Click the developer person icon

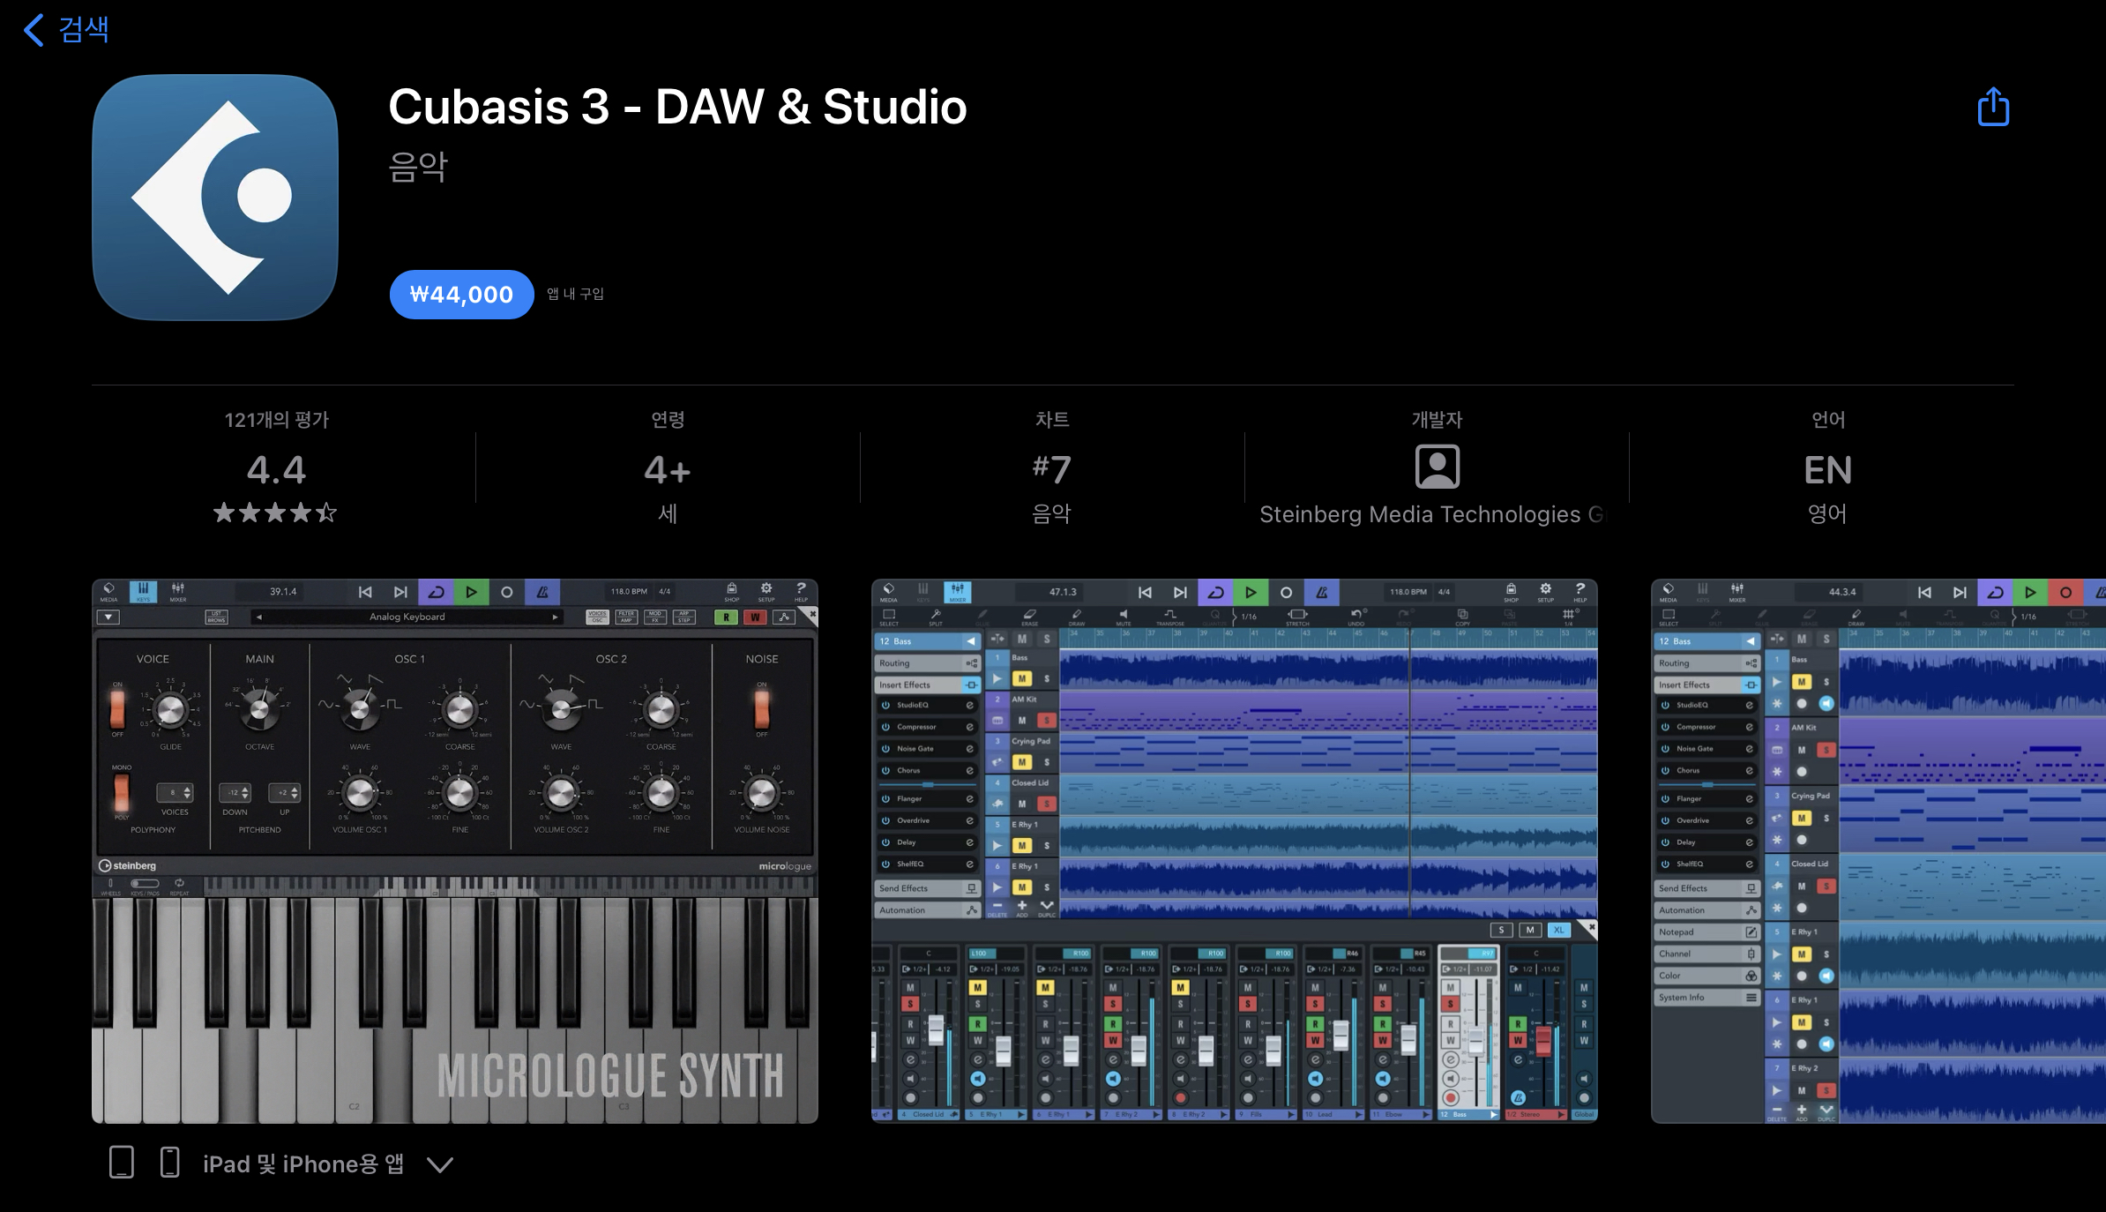(1437, 466)
